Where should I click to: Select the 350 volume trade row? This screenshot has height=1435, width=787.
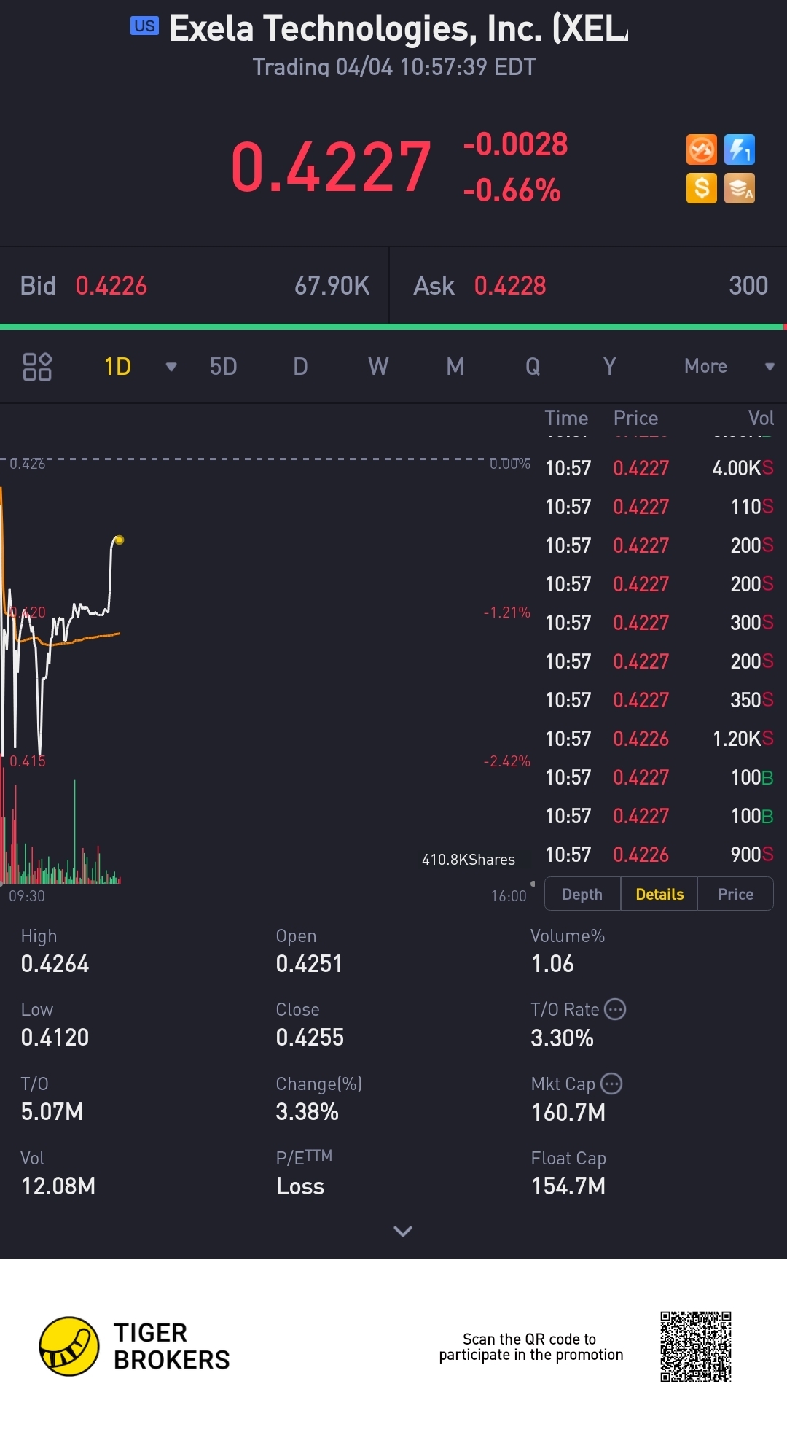[x=659, y=700]
